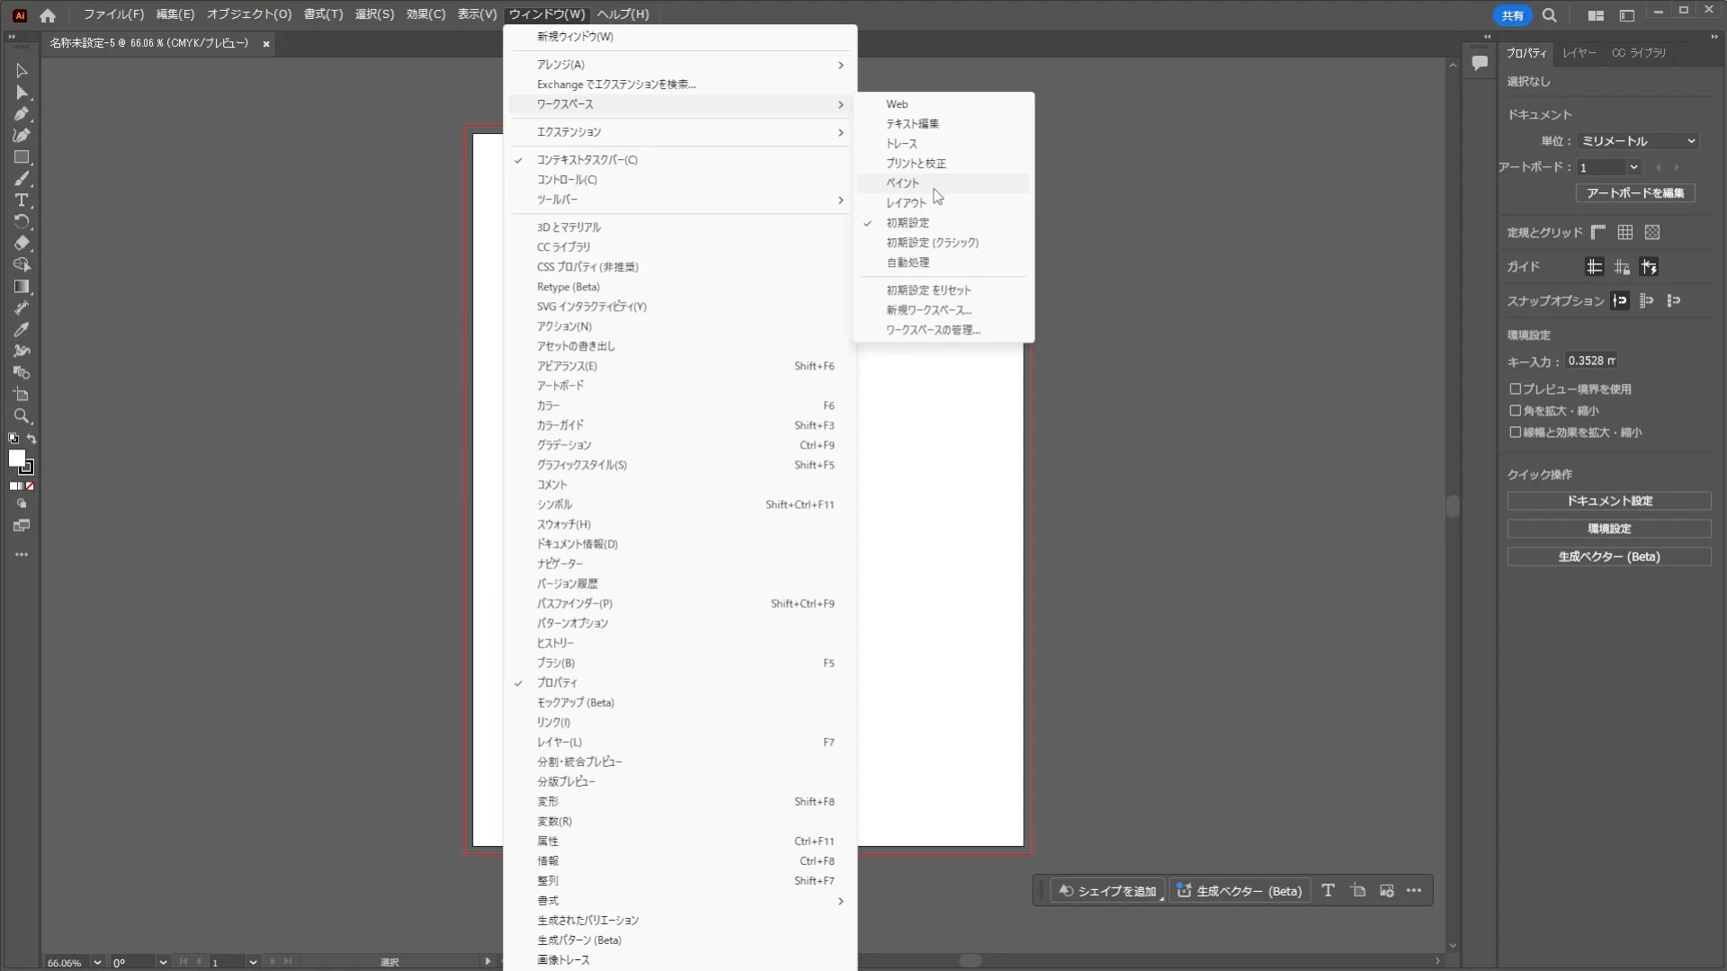Viewport: 1727px width, 971px height.
Task: Toggle grid display icon
Action: 1625,233
